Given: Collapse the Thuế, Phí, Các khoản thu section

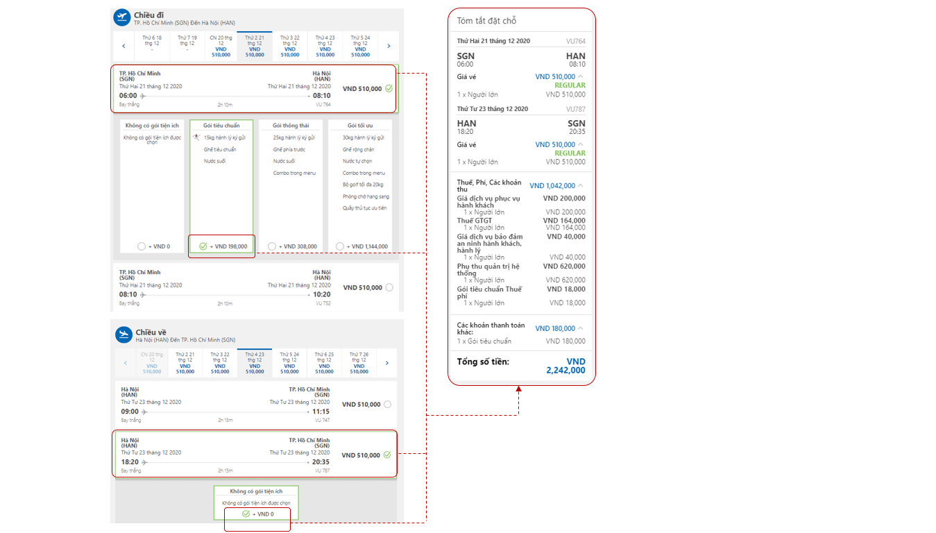Looking at the screenshot, I should click(581, 186).
